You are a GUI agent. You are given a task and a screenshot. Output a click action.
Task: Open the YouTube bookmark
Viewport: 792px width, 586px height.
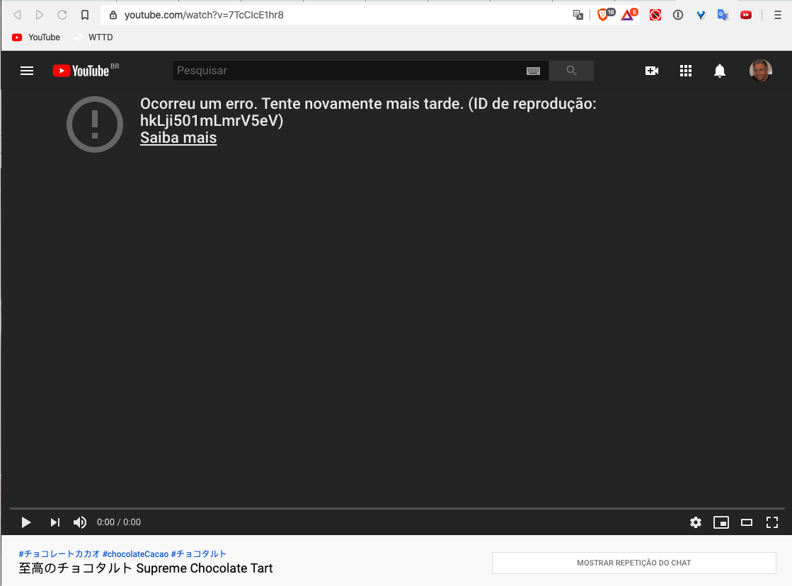point(36,37)
